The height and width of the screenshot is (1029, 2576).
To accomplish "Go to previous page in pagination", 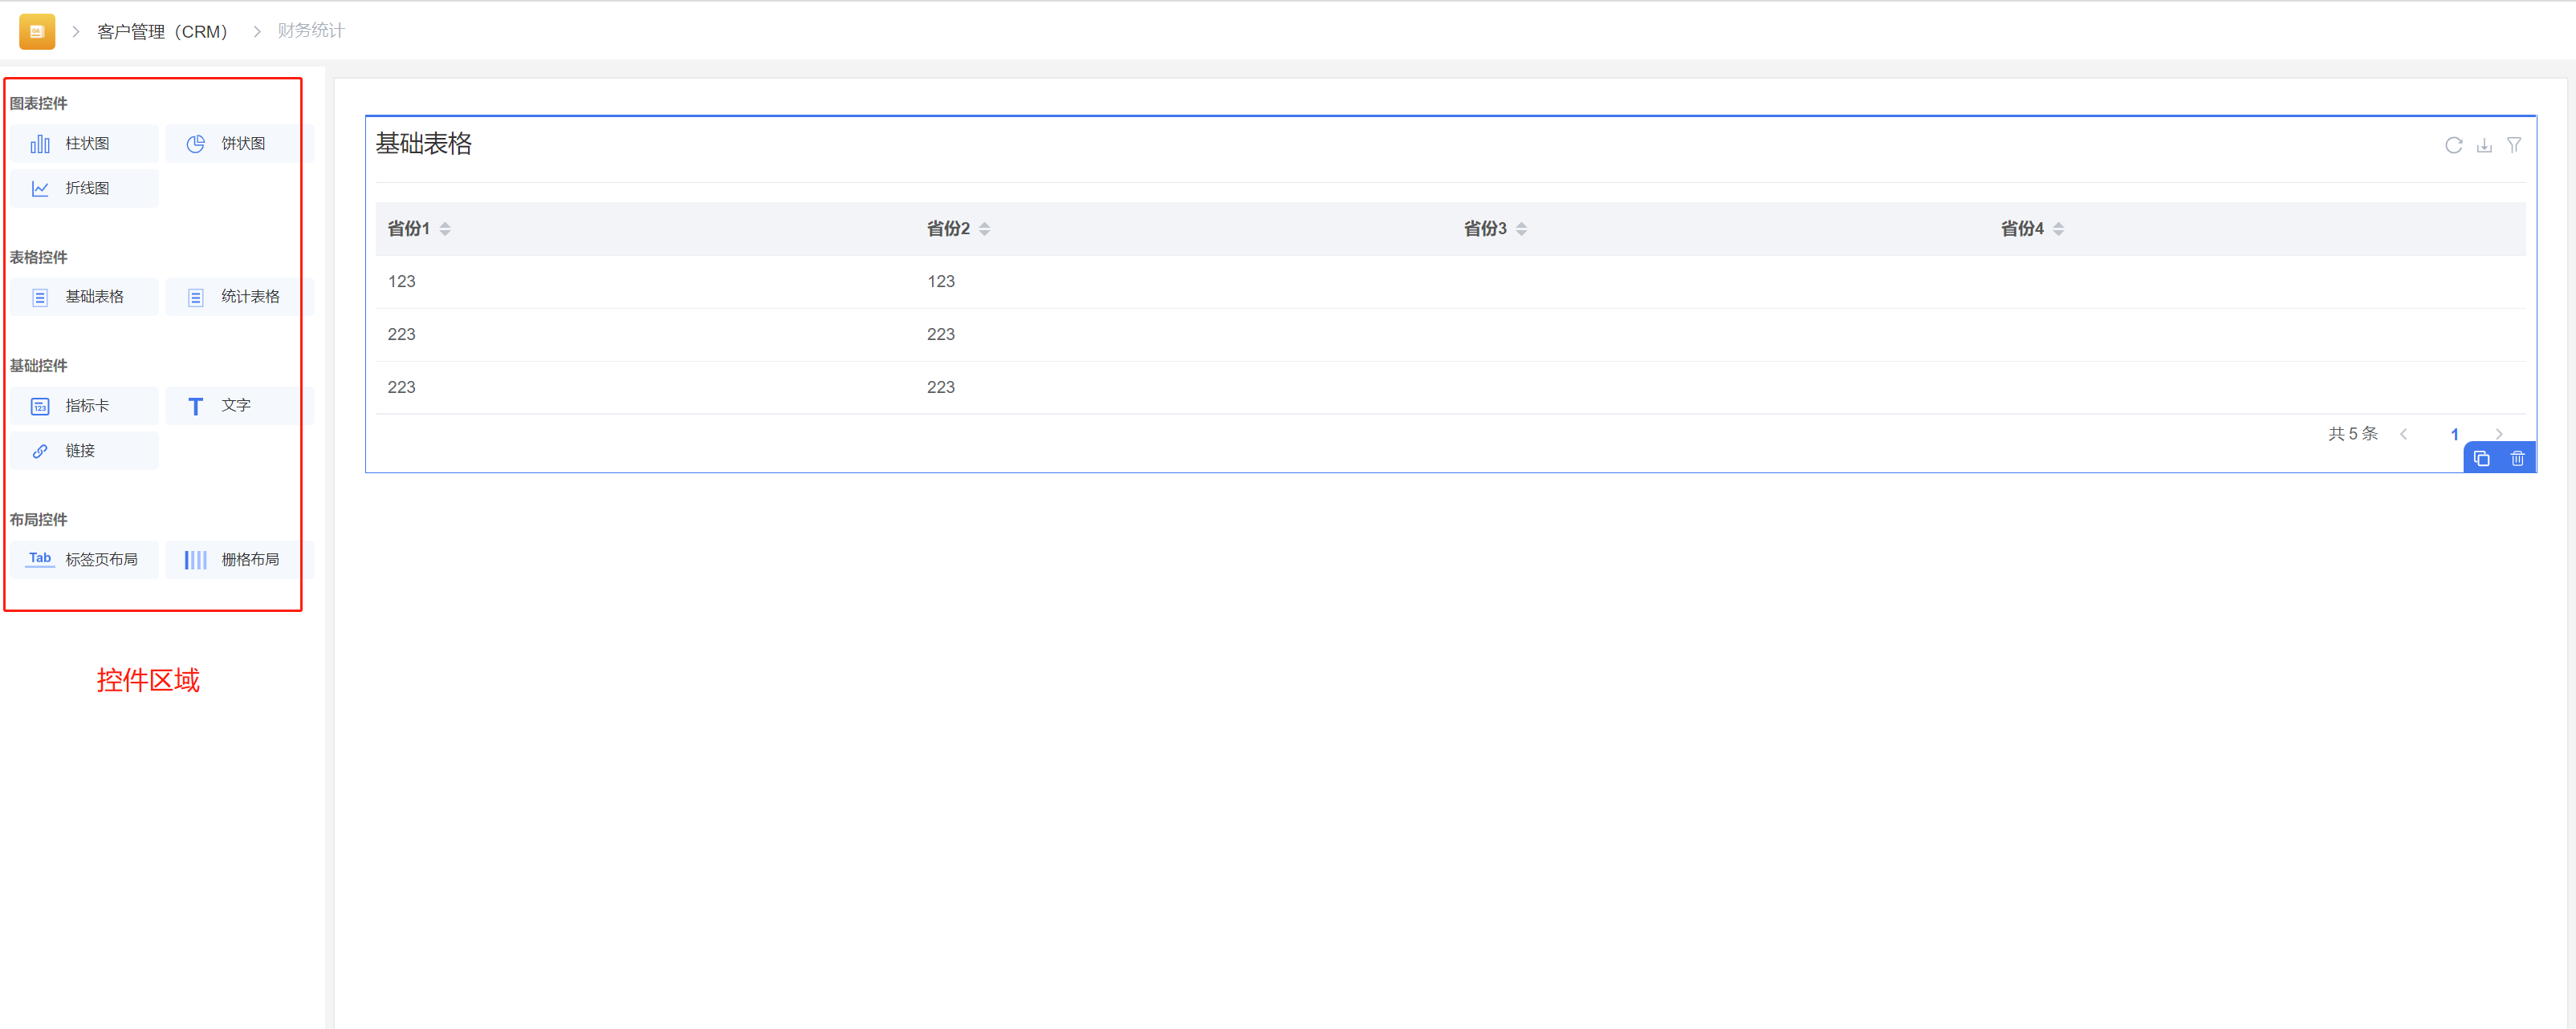I will pyautogui.click(x=2404, y=434).
